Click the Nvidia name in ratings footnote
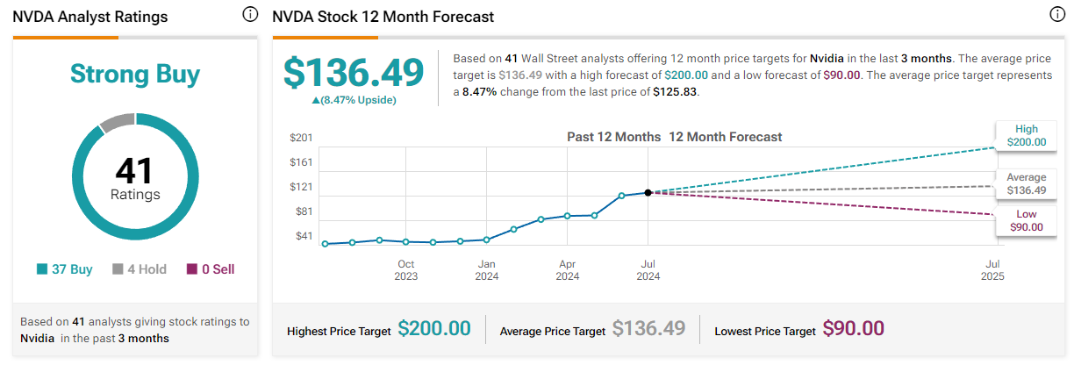The width and height of the screenshot is (1074, 365). coord(37,338)
